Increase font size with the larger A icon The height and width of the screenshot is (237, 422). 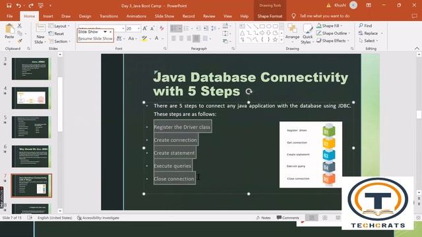pos(145,28)
